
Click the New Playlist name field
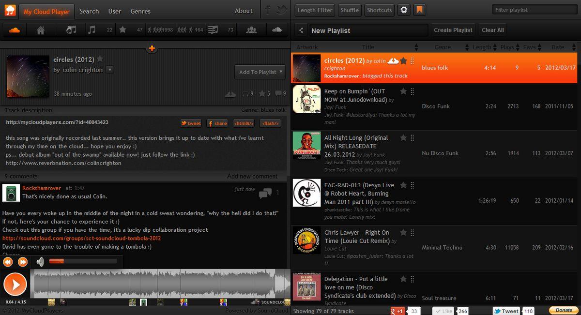369,30
